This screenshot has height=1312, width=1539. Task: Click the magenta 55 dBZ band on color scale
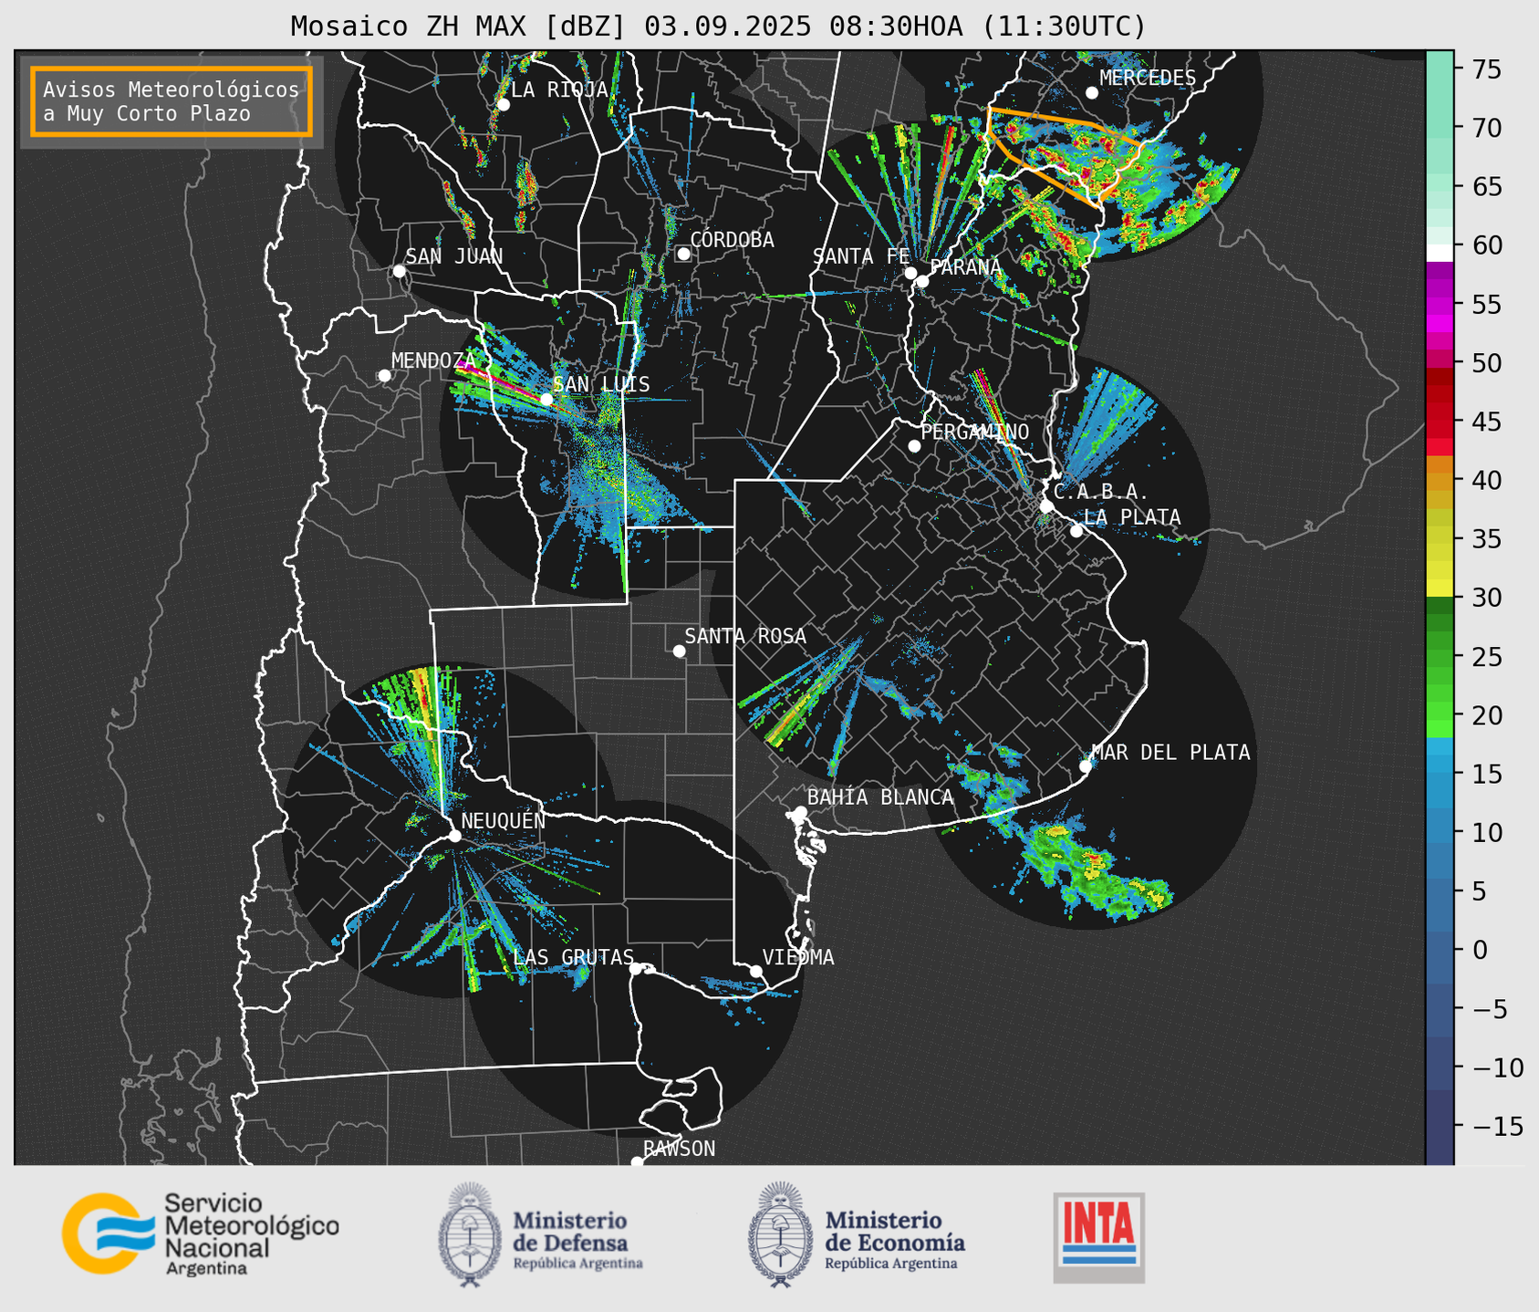(1440, 304)
